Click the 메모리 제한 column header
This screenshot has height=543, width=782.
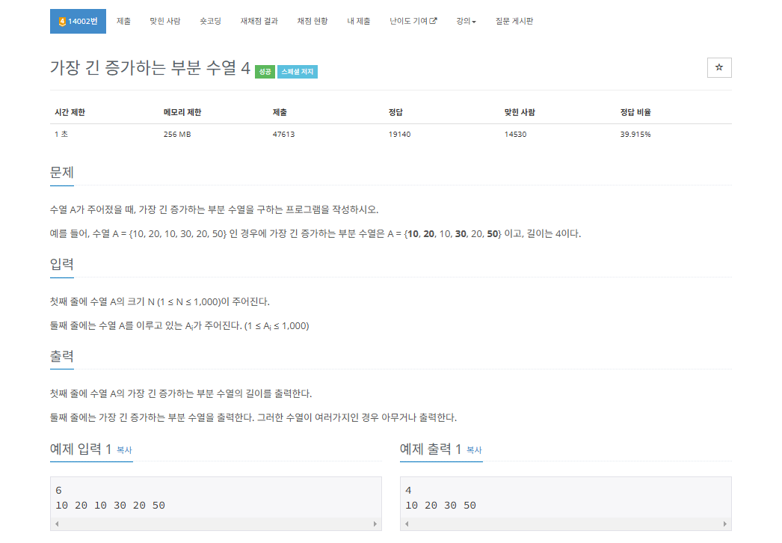pyautogui.click(x=182, y=112)
